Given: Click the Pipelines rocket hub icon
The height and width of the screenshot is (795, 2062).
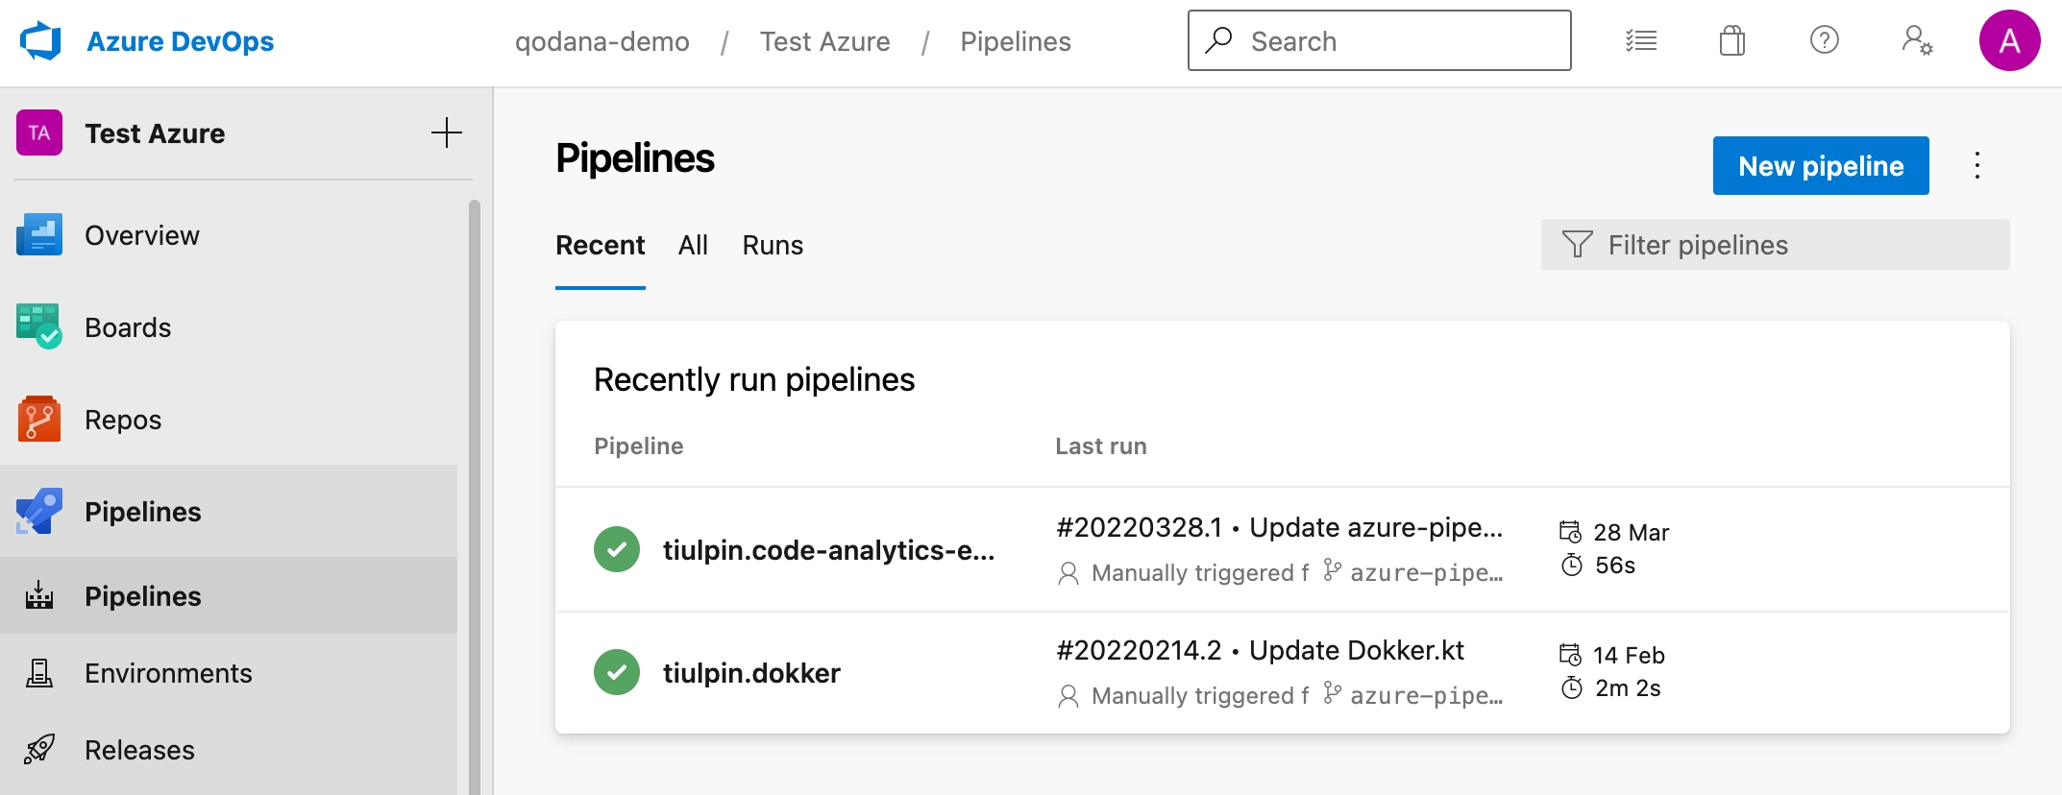Looking at the screenshot, I should (x=39, y=511).
